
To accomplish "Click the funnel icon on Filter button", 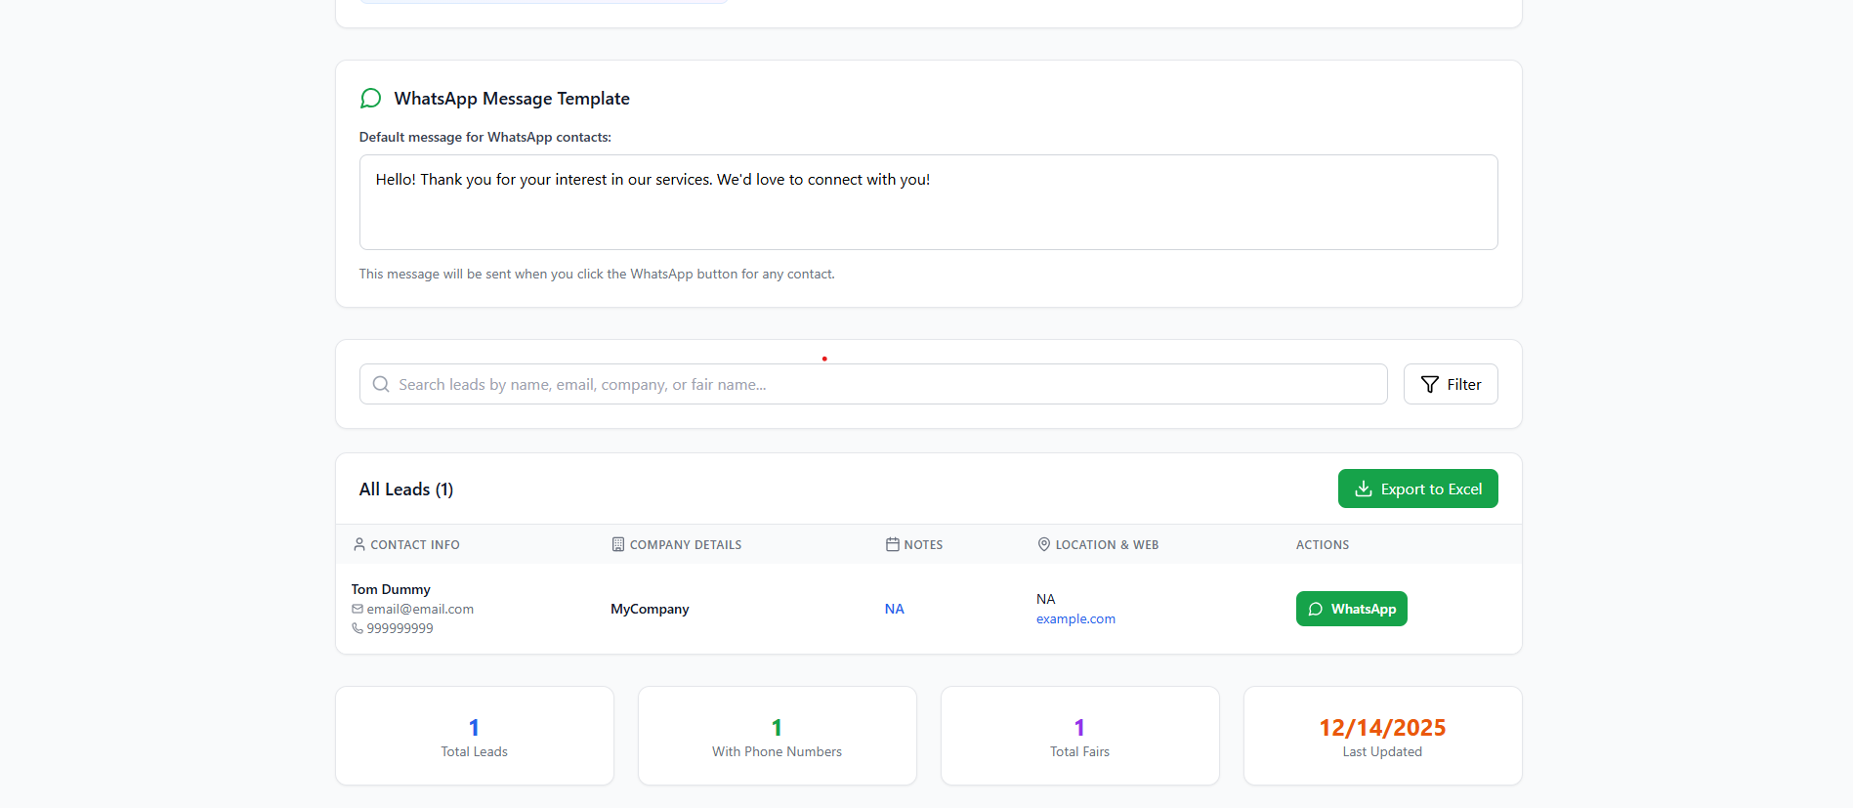I will pyautogui.click(x=1429, y=384).
